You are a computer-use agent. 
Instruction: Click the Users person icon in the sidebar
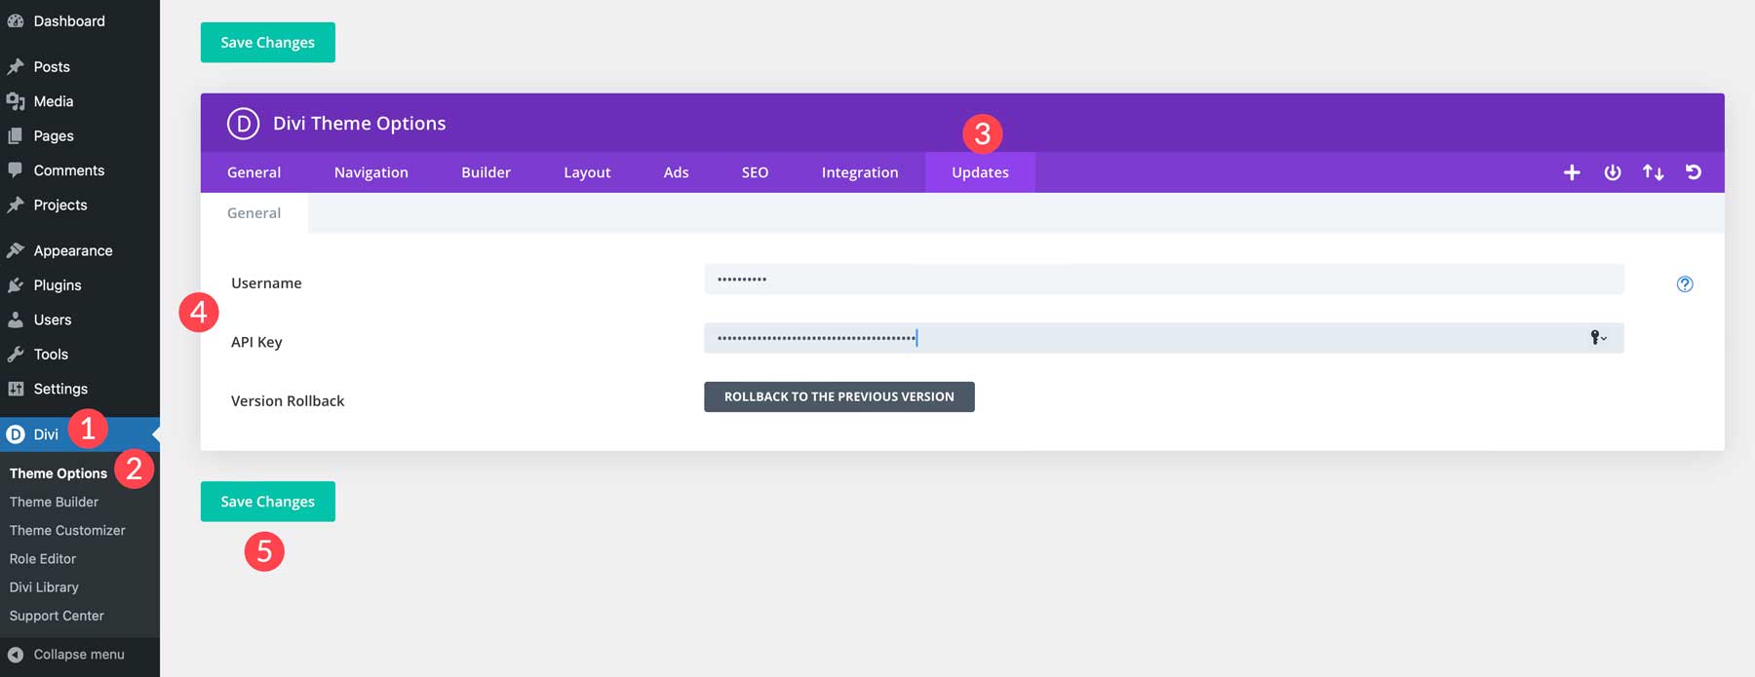(x=16, y=320)
